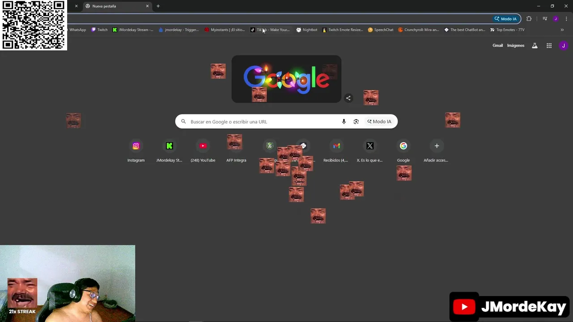Open the Myinstants bookmark
This screenshot has height=322, width=573.
[x=225, y=30]
